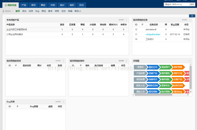
Task: Select 联系人 in the sub menu
Action: (x=78, y=11)
